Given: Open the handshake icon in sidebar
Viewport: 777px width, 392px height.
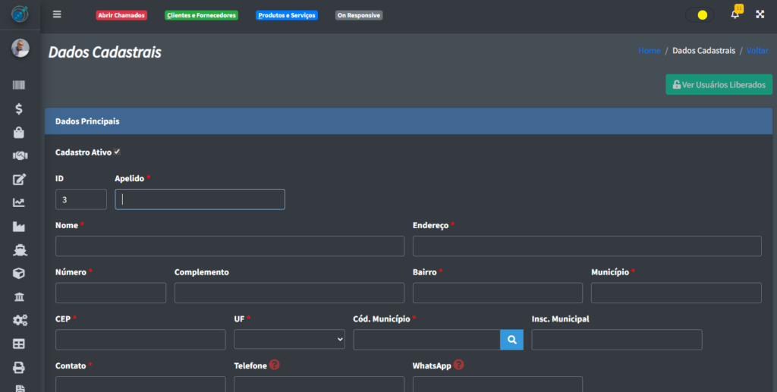Looking at the screenshot, I should tap(19, 155).
